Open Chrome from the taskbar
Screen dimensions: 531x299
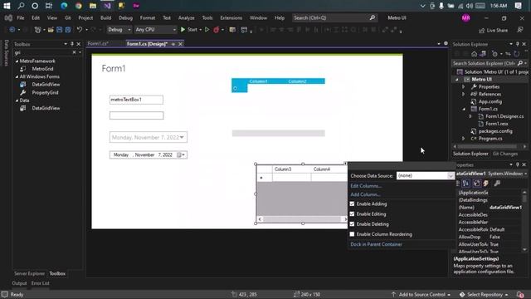[78, 6]
